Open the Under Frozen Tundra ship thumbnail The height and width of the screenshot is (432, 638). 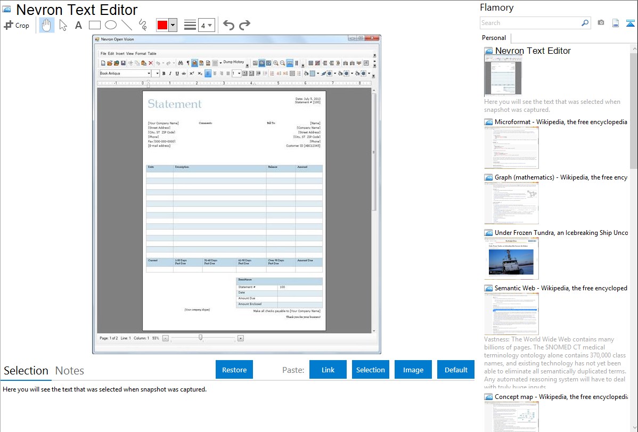coord(511,258)
